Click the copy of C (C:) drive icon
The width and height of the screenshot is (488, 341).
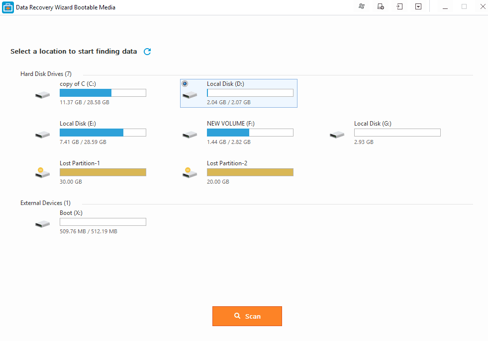pos(42,95)
